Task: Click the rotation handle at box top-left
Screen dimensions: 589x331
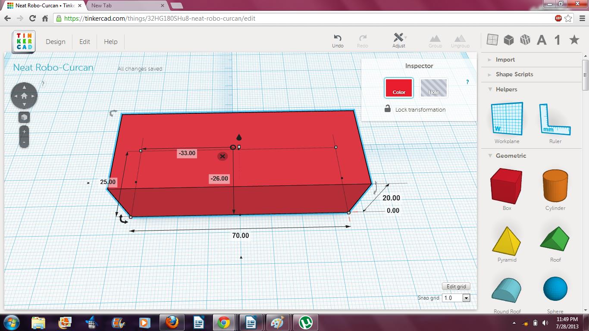Action: coord(113,113)
